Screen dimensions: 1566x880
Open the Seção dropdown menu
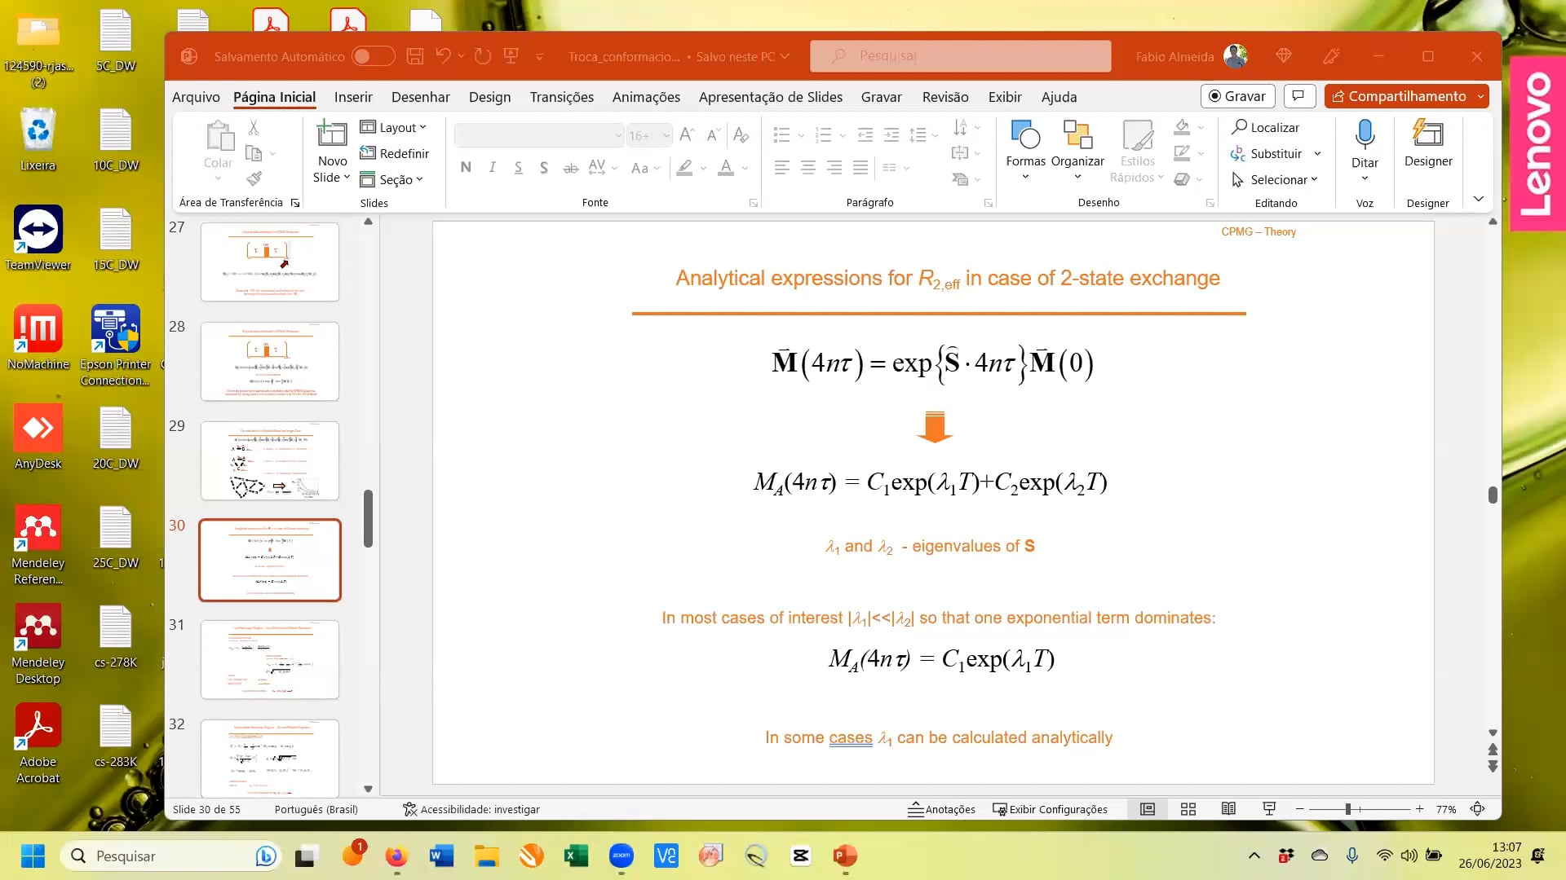coord(391,179)
